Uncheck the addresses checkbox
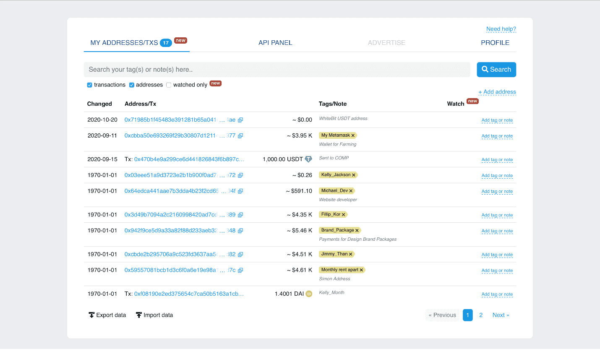600x359 pixels. click(132, 85)
